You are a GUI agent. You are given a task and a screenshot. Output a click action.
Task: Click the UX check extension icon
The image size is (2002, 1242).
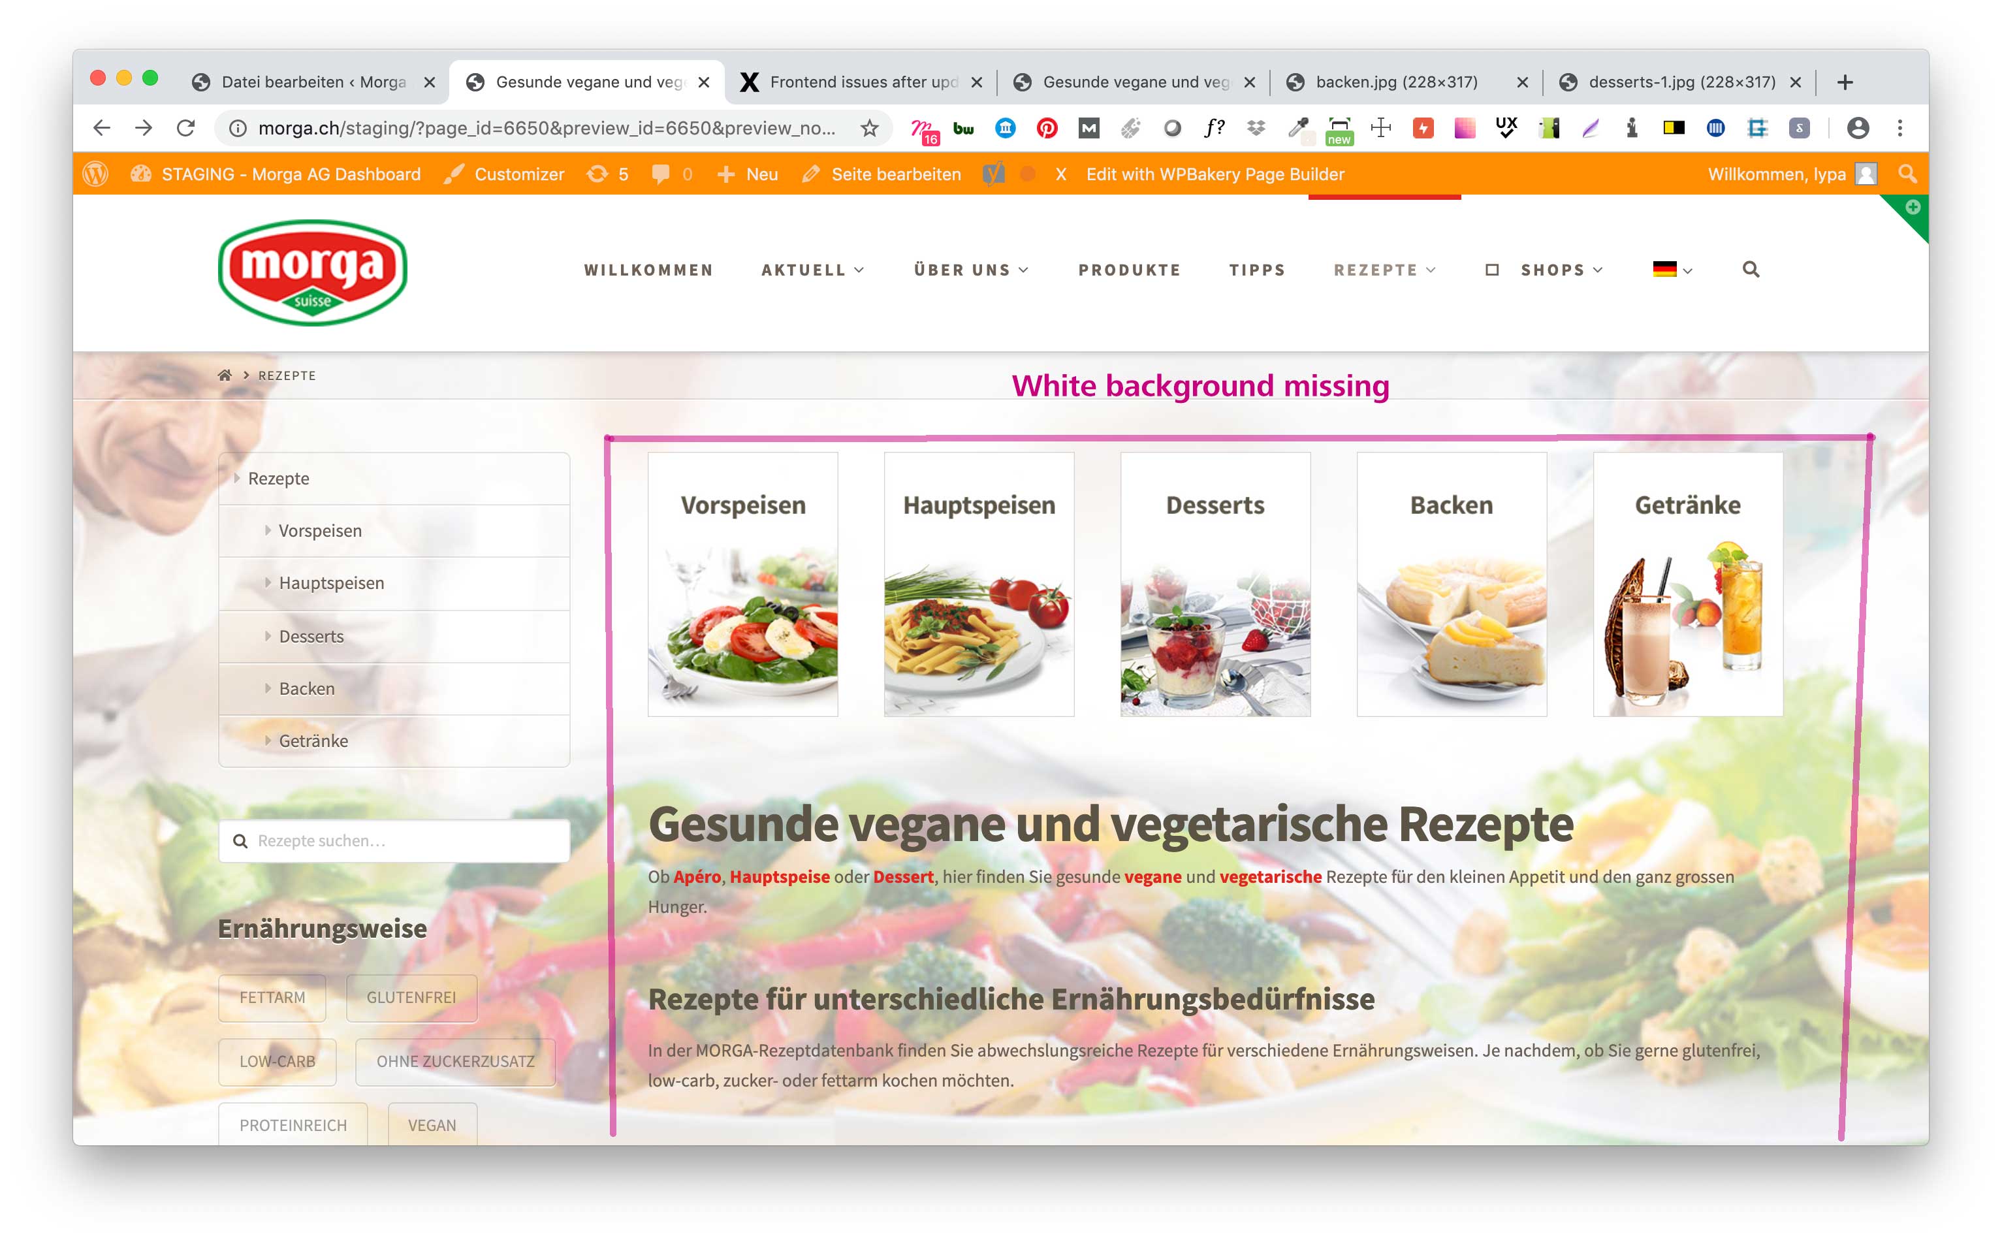pos(1506,128)
